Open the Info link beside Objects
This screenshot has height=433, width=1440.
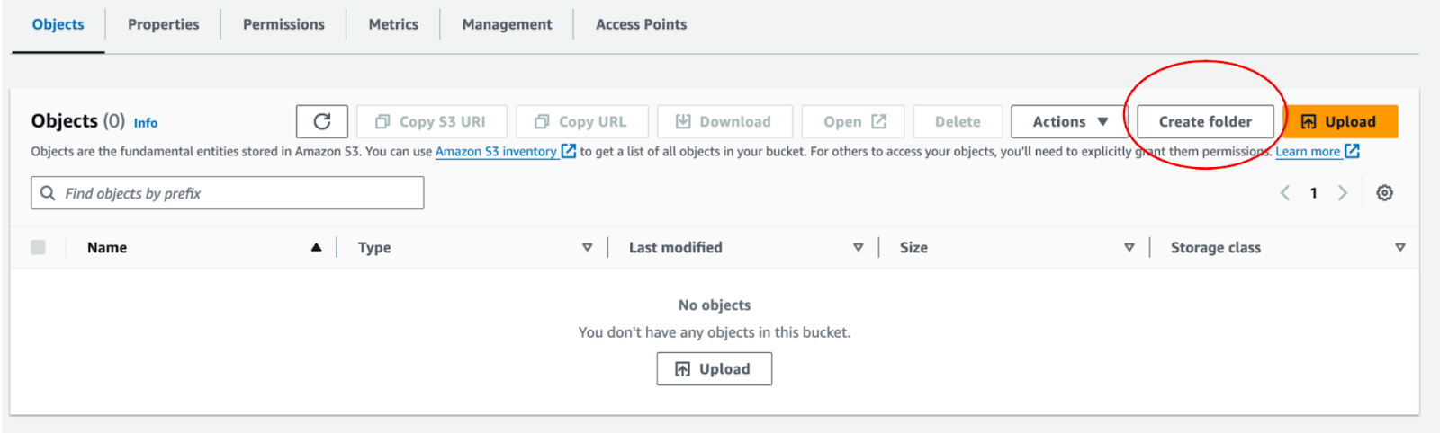tap(146, 123)
